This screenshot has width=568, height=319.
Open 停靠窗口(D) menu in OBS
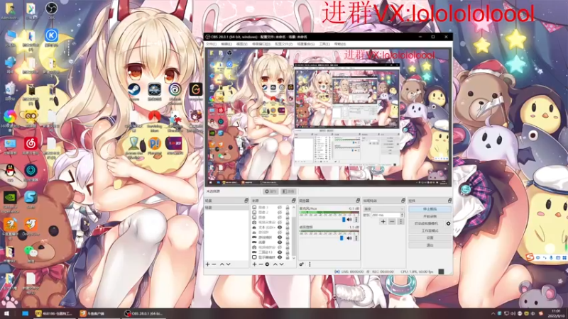coord(261,44)
